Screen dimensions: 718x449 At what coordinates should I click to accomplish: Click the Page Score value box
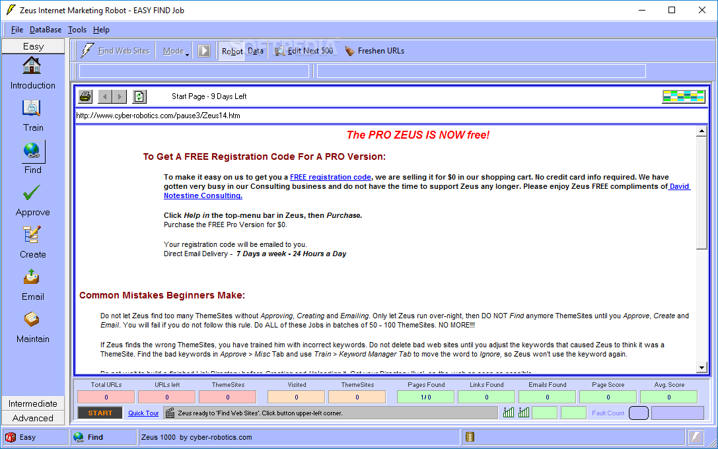point(608,397)
